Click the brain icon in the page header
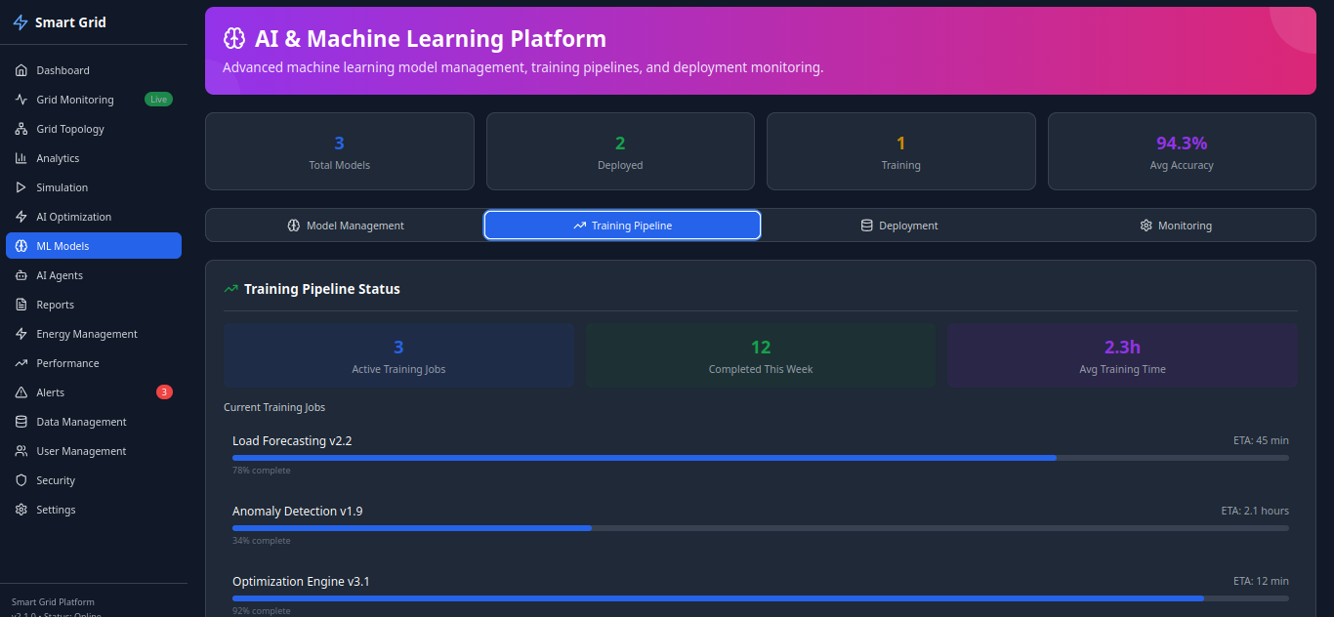This screenshot has height=617, width=1334. 234,38
